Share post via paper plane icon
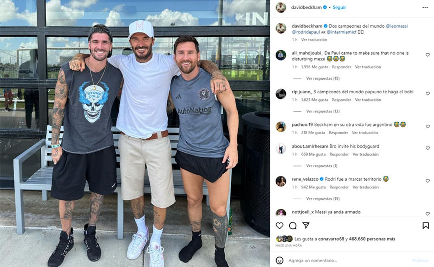434x267 pixels. pyautogui.click(x=306, y=225)
